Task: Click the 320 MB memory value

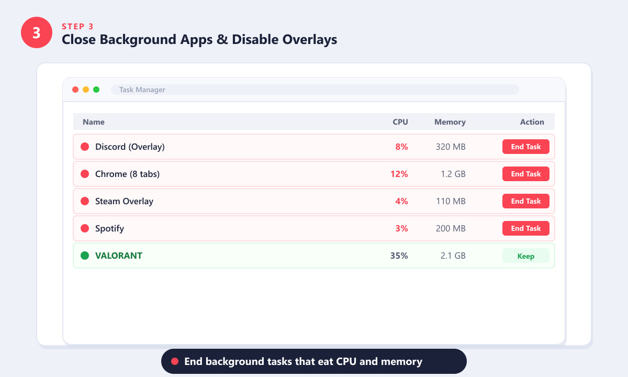Action: (451, 147)
